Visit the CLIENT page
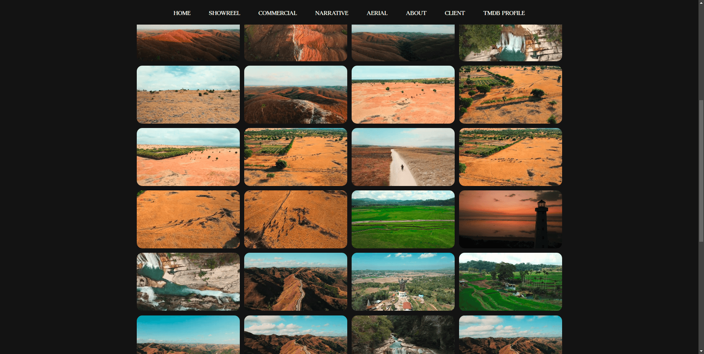This screenshot has height=354, width=704. 454,13
